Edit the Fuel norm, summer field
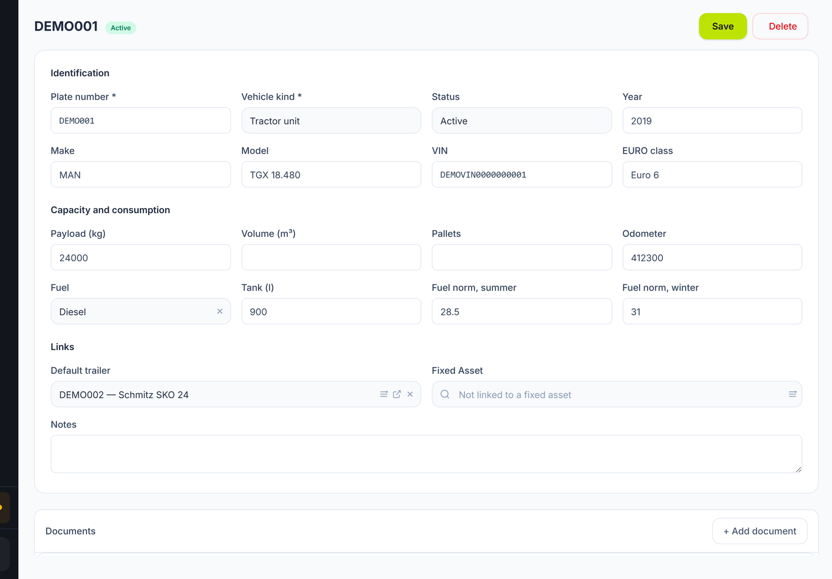 point(521,311)
